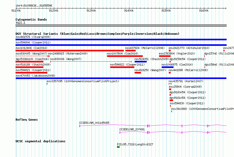Click dgv9160n54 (Cooper2011) label

(187, 92)
